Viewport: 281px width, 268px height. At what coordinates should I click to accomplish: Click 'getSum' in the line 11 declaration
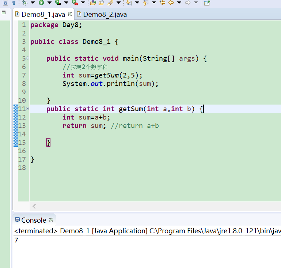point(131,109)
